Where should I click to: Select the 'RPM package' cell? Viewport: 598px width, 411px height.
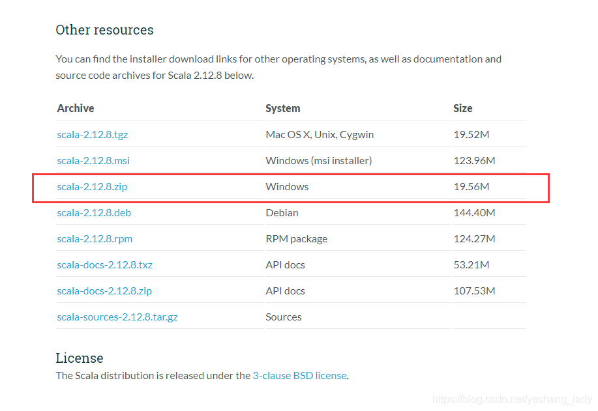click(296, 239)
